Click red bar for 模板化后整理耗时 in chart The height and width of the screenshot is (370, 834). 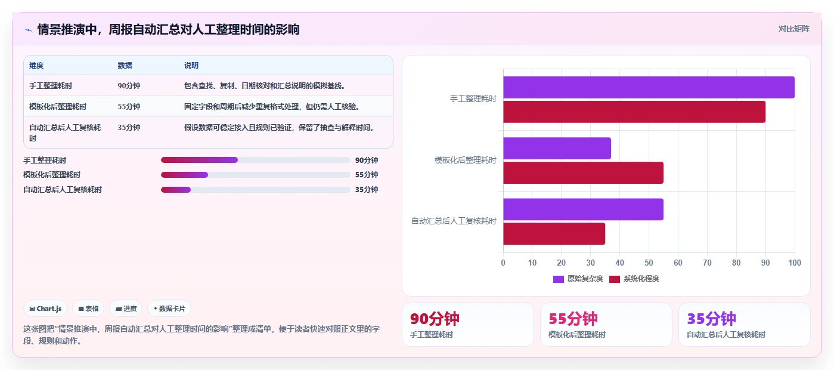(x=583, y=173)
